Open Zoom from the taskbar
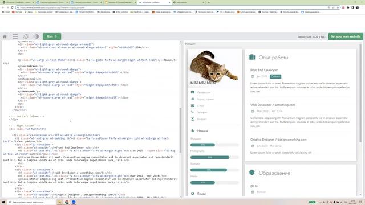365x205 pixels. (x=74, y=202)
